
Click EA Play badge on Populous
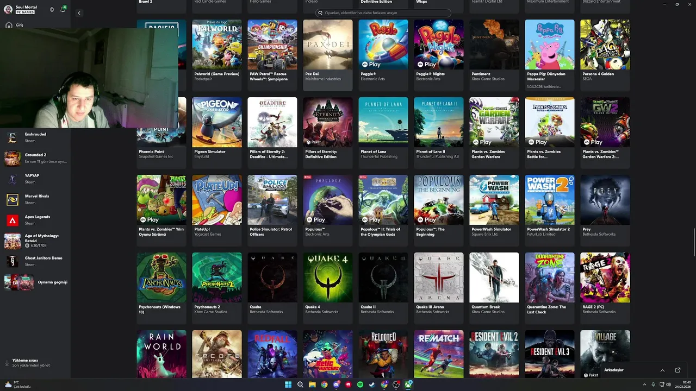[315, 219]
